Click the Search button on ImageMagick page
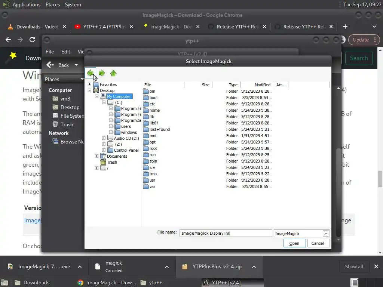 (x=359, y=58)
